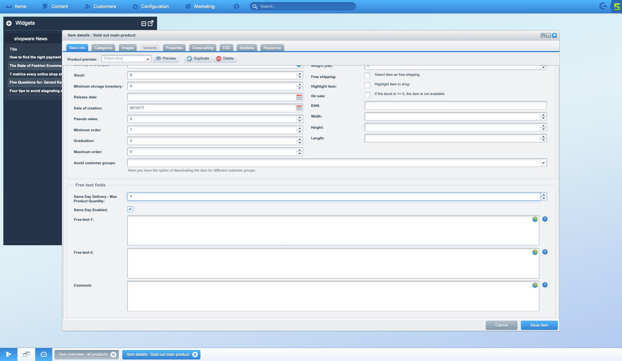Switch to the Categories tab

point(103,48)
